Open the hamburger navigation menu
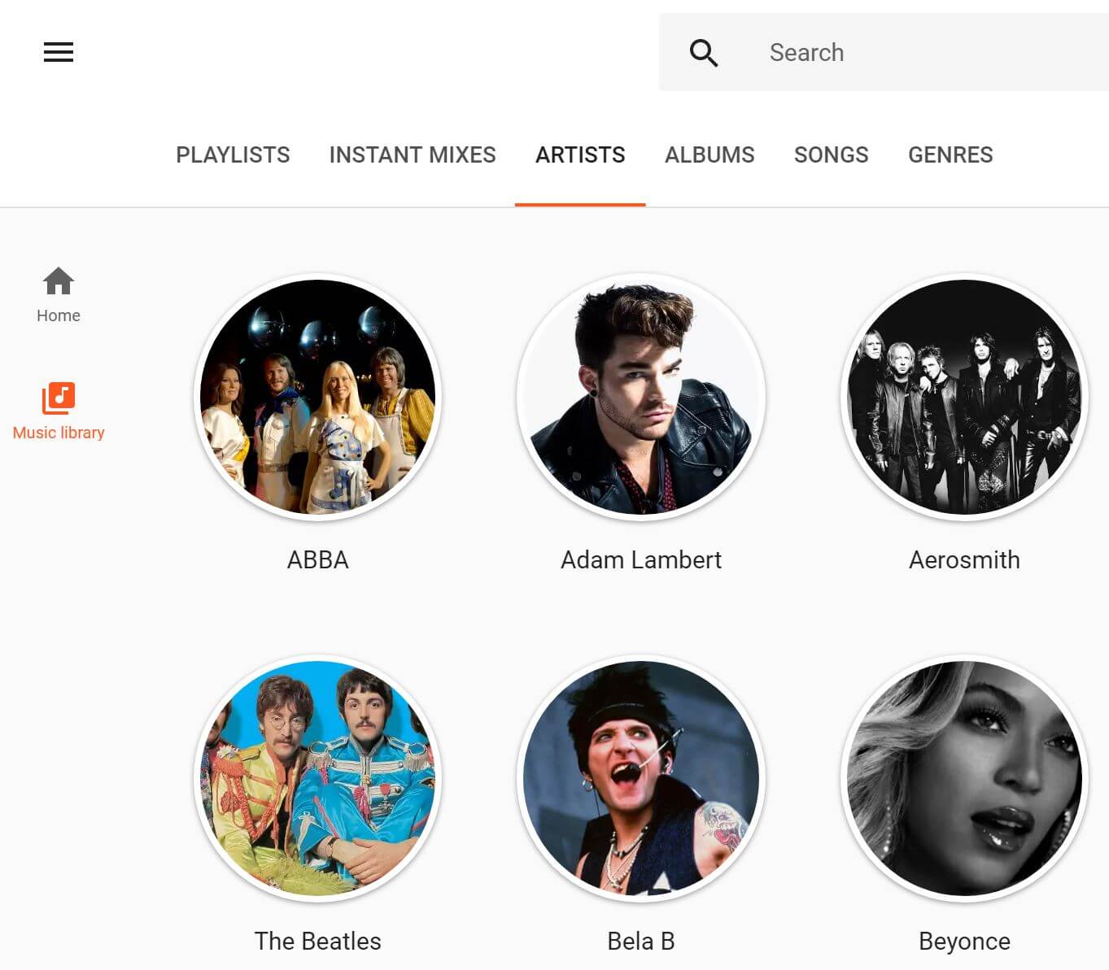1109x970 pixels. (x=59, y=52)
